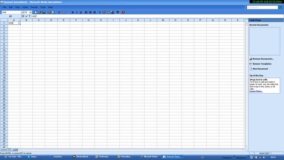
Task: Open the File menu
Action: (x=4, y=7)
